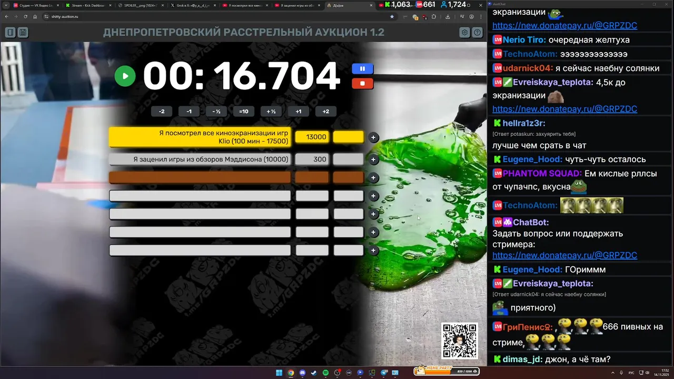Toggle the sidebar panel icon in auction header
Image resolution: width=674 pixels, height=379 pixels.
point(10,33)
